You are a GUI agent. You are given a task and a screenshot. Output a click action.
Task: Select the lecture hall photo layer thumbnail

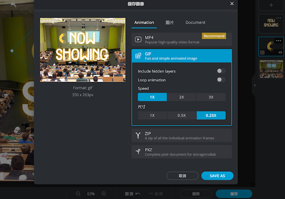[271, 69]
